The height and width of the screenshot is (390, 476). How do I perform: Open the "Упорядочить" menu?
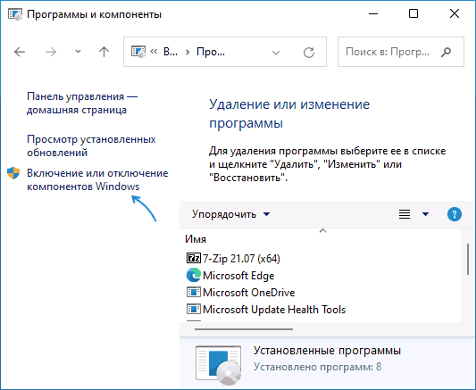click(230, 214)
